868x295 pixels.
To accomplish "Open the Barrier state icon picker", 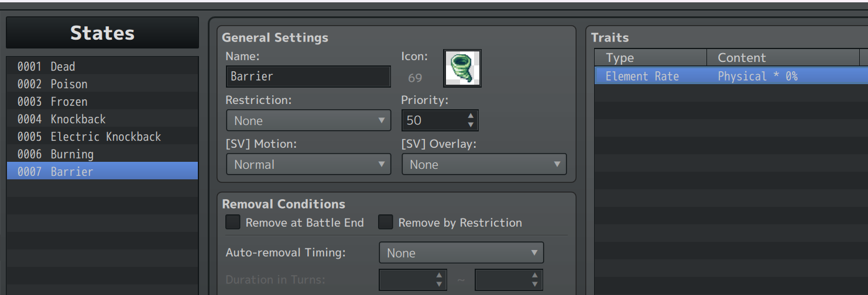I will point(462,68).
